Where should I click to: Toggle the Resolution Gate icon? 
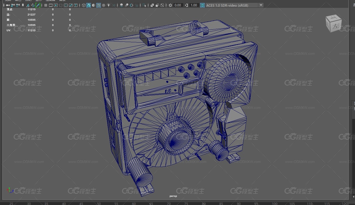tap(56, 5)
